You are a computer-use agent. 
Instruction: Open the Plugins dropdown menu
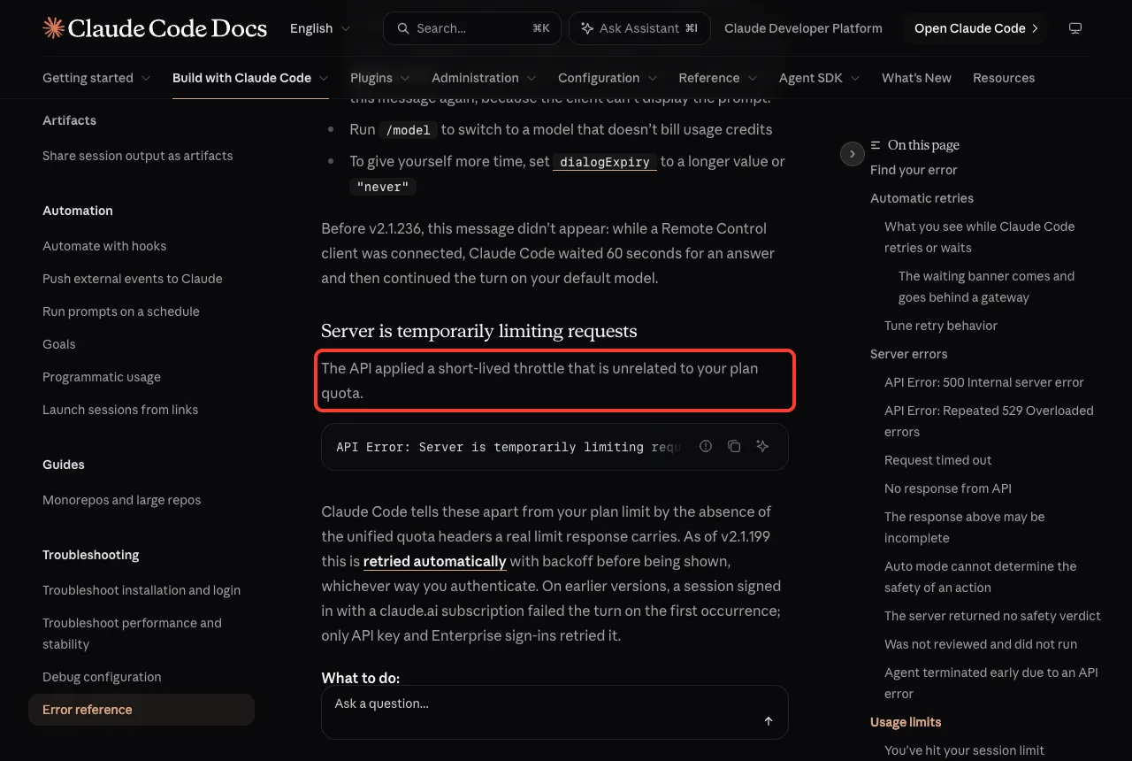380,78
